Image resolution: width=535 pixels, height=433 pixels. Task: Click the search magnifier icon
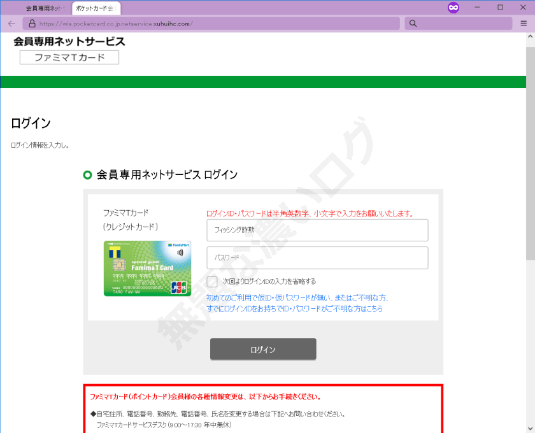(x=413, y=24)
